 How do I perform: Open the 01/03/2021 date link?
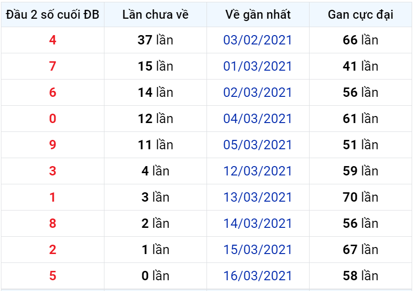(x=258, y=66)
